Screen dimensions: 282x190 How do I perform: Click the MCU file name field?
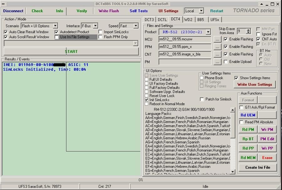coord(185,39)
